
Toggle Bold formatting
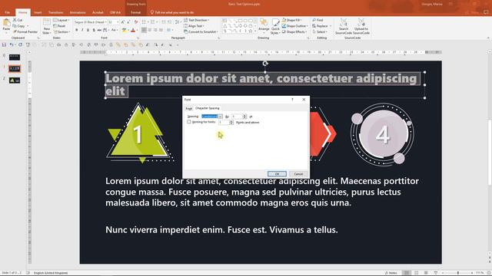(77, 31)
